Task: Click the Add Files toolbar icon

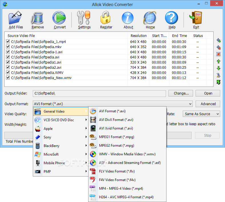Action: pos(15,18)
